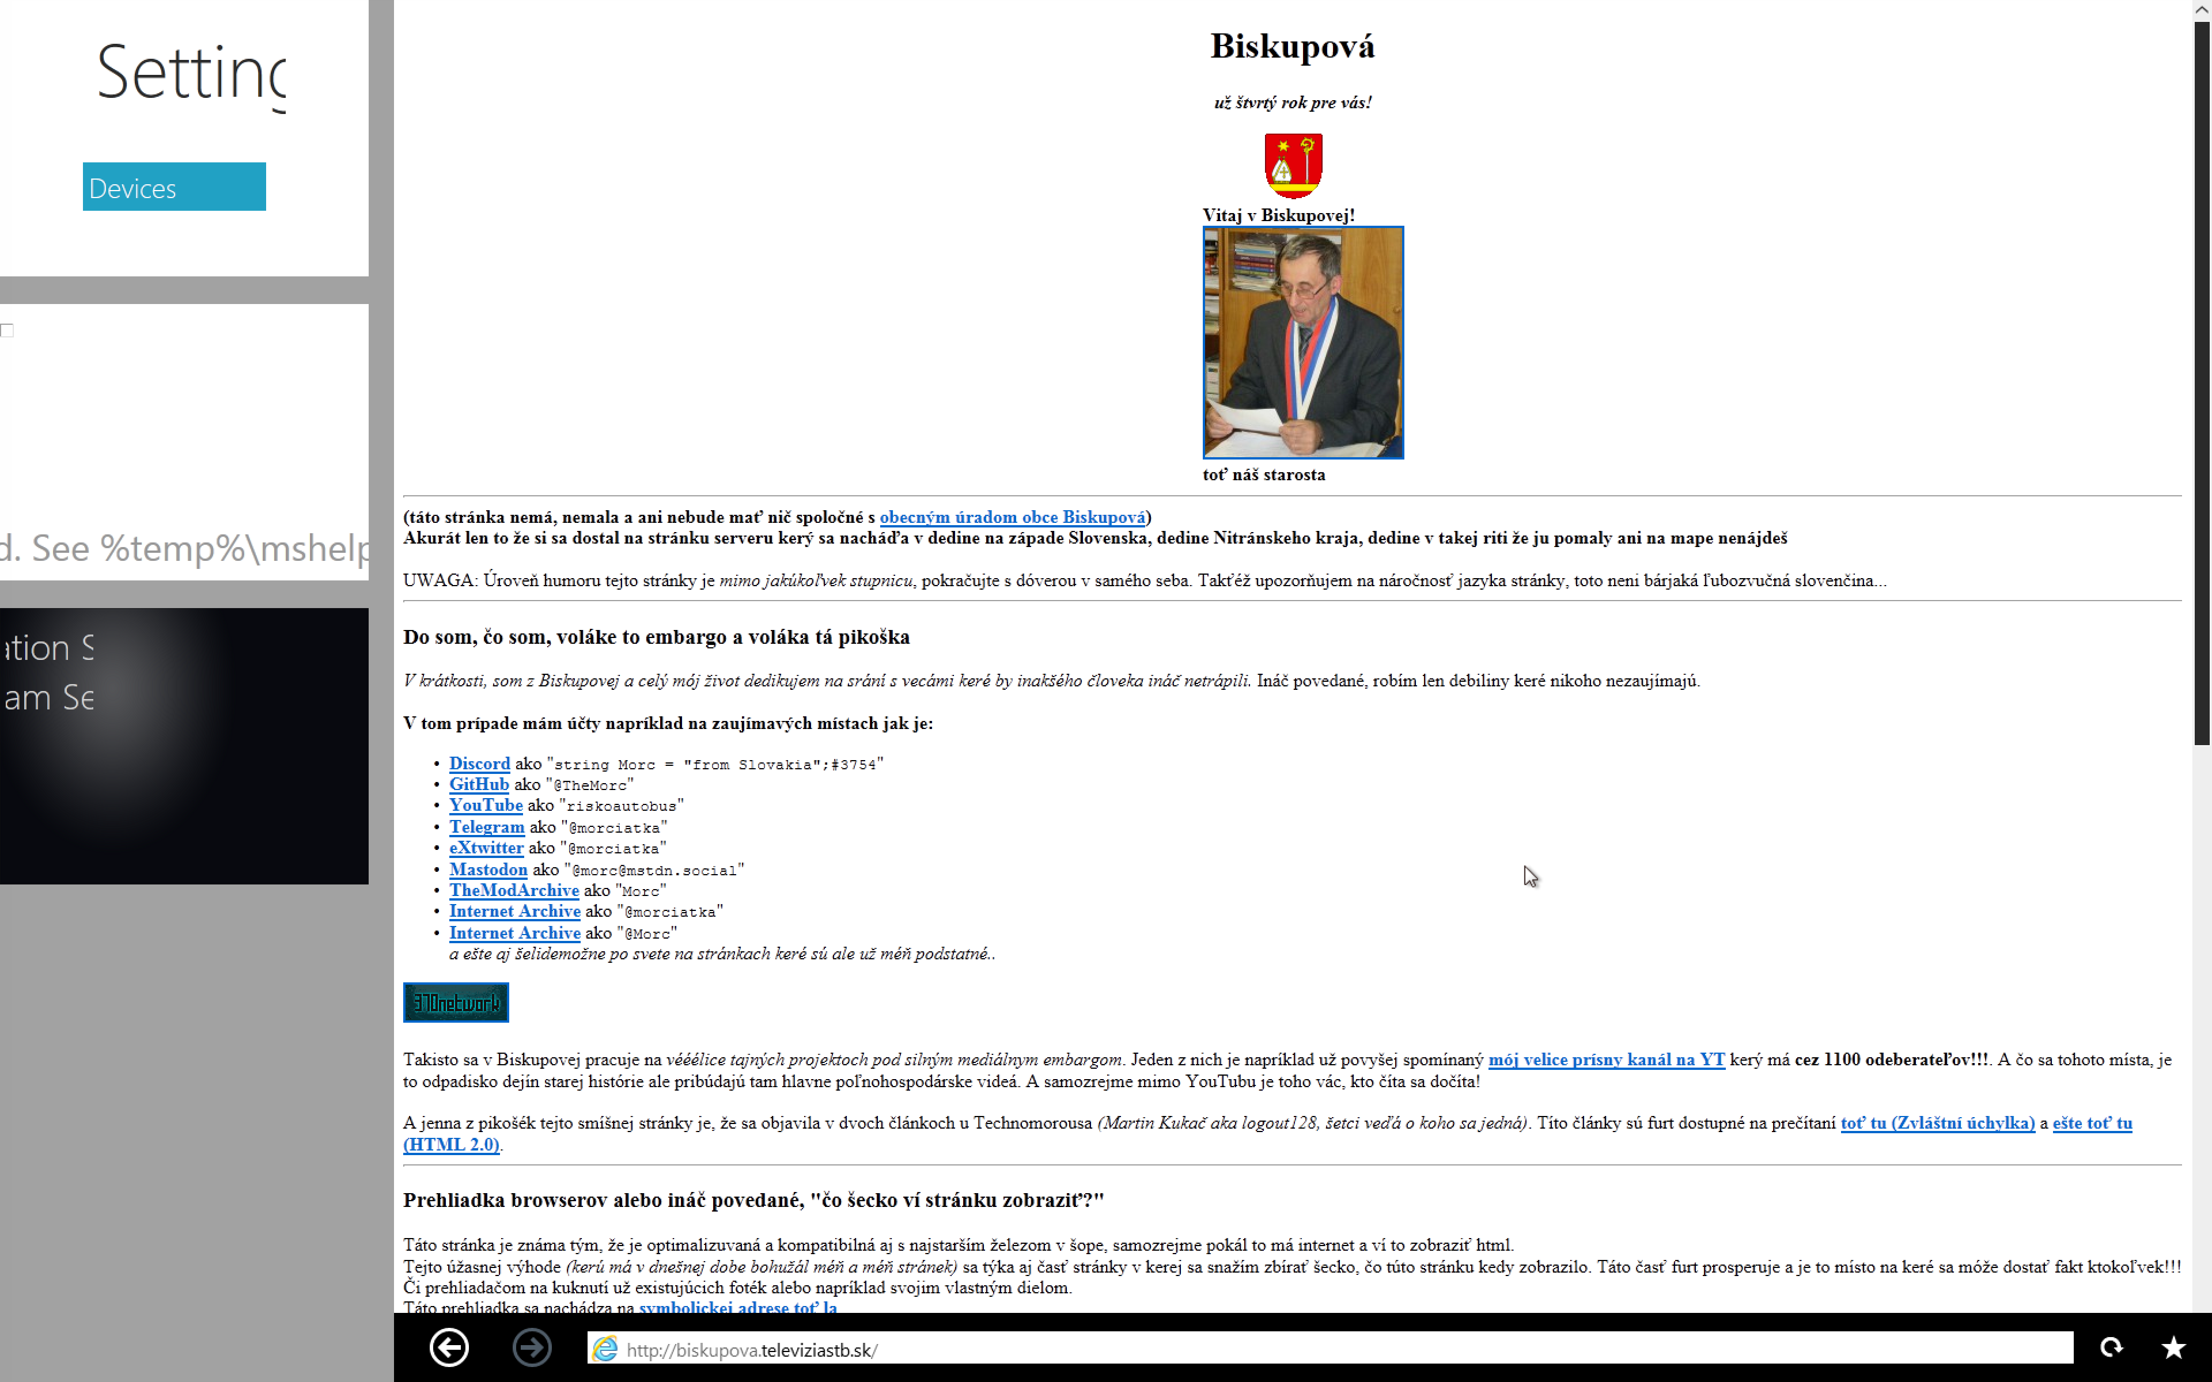Open the eXtwitter link
This screenshot has width=2212, height=1382.
[x=486, y=848]
